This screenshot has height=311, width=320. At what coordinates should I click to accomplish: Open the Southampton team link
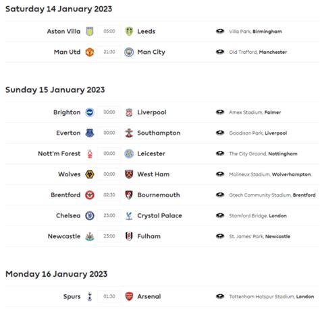coord(159,133)
